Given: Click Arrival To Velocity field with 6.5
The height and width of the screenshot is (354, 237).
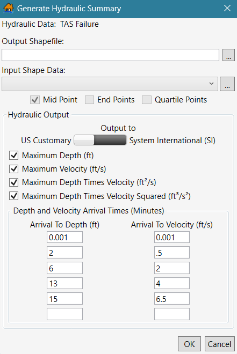Looking at the screenshot, I should click(x=172, y=299).
